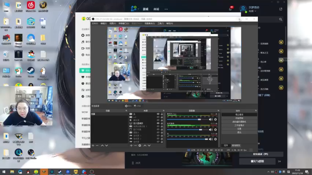Viewport: 312px width, 175px height.
Task: Open OBS 场景集合(S) menu
Action: pyautogui.click(x=150, y=23)
